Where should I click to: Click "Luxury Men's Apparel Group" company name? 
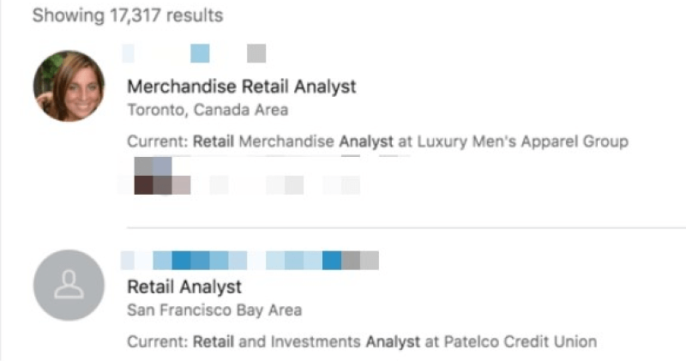522,141
